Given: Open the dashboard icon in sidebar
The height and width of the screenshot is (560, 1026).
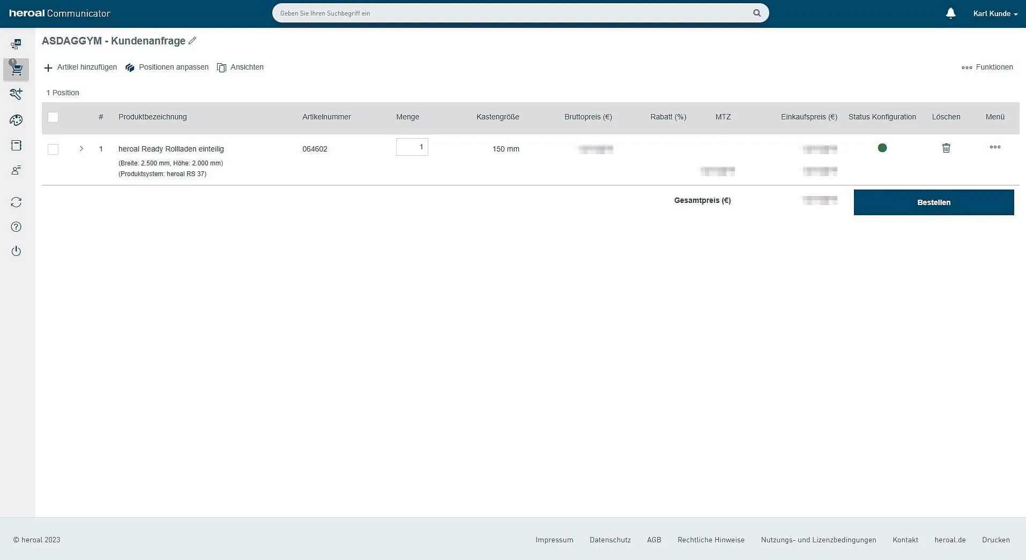Looking at the screenshot, I should 16,44.
